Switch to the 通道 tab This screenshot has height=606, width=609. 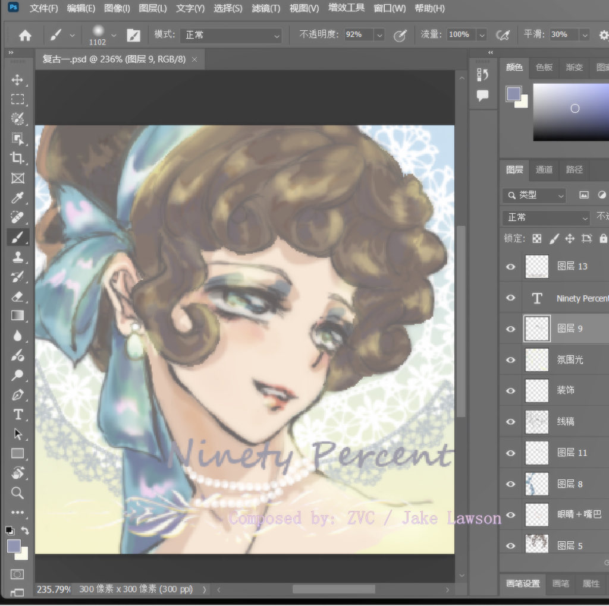pyautogui.click(x=544, y=169)
